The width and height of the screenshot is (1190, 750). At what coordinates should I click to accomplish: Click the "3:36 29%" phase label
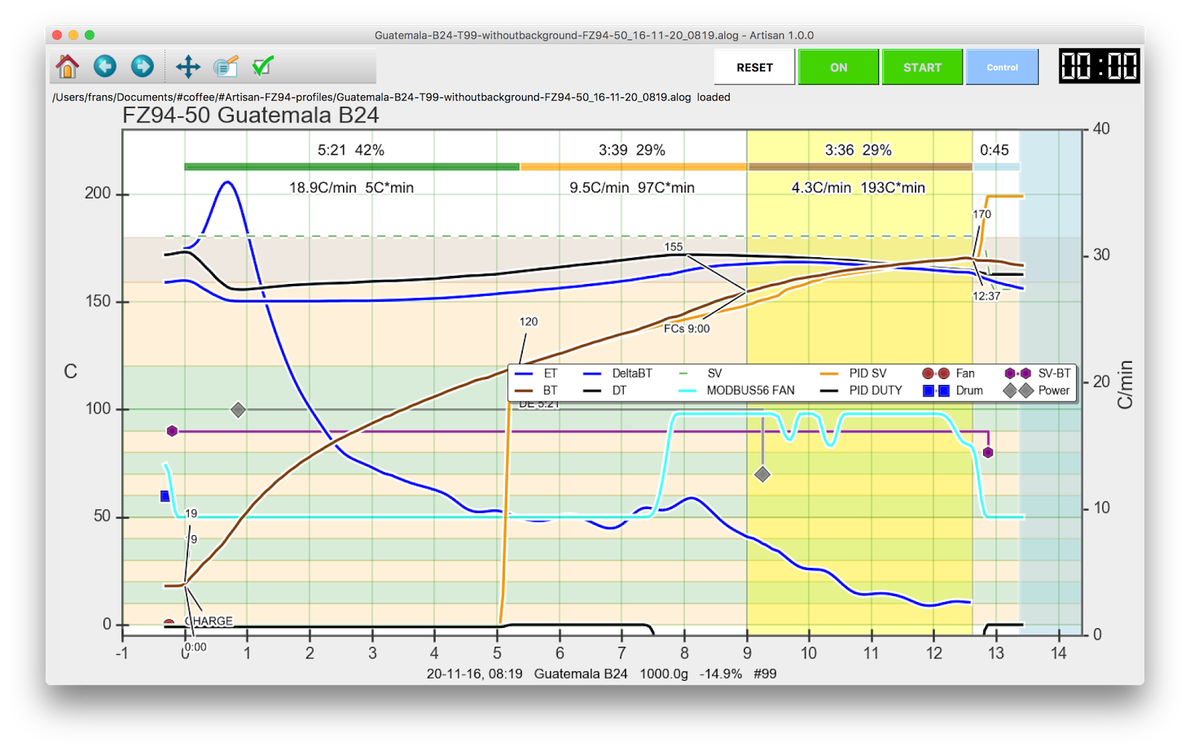click(858, 150)
